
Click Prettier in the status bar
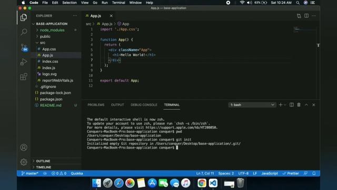291,174
